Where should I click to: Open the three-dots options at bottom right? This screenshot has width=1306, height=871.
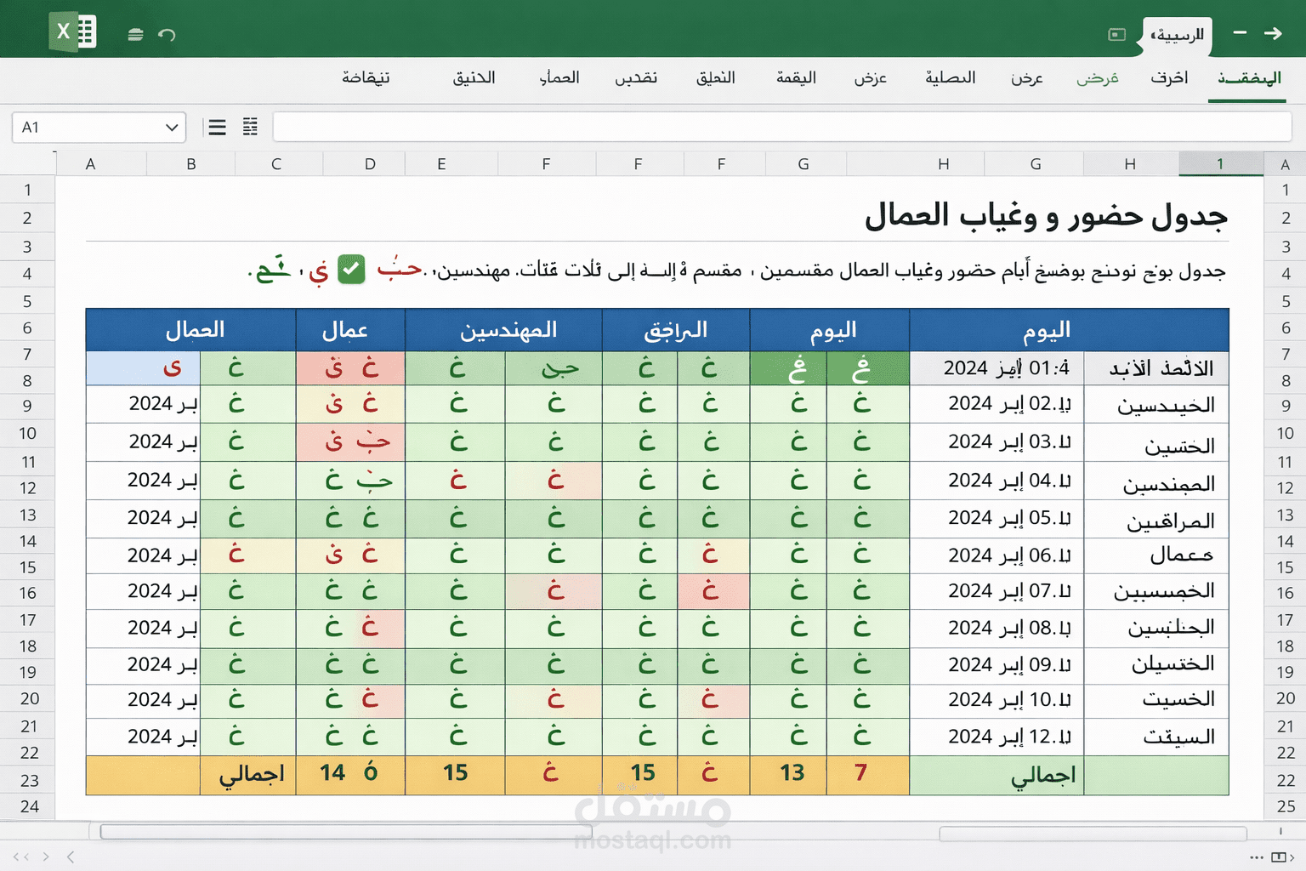coord(1257,857)
